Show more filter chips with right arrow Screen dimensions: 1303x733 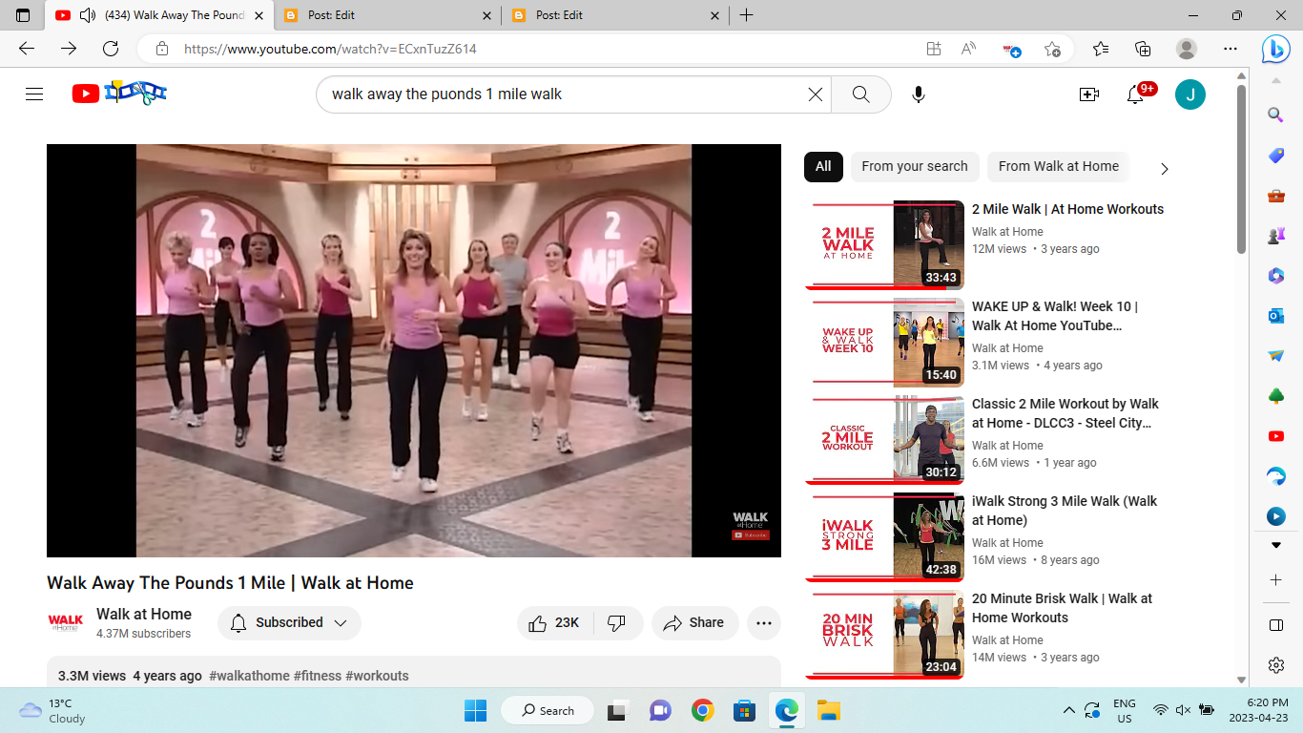[x=1164, y=169]
